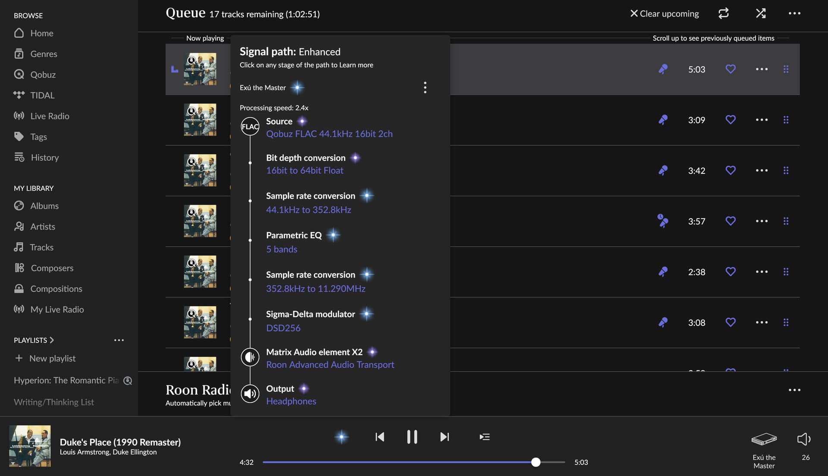The width and height of the screenshot is (828, 476).
Task: Favorite the 3:09 track
Action: (731, 120)
